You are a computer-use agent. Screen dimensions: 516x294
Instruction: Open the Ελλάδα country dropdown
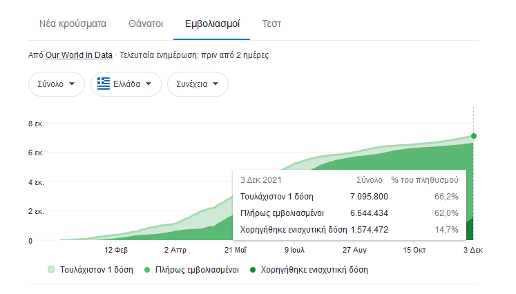pos(126,84)
